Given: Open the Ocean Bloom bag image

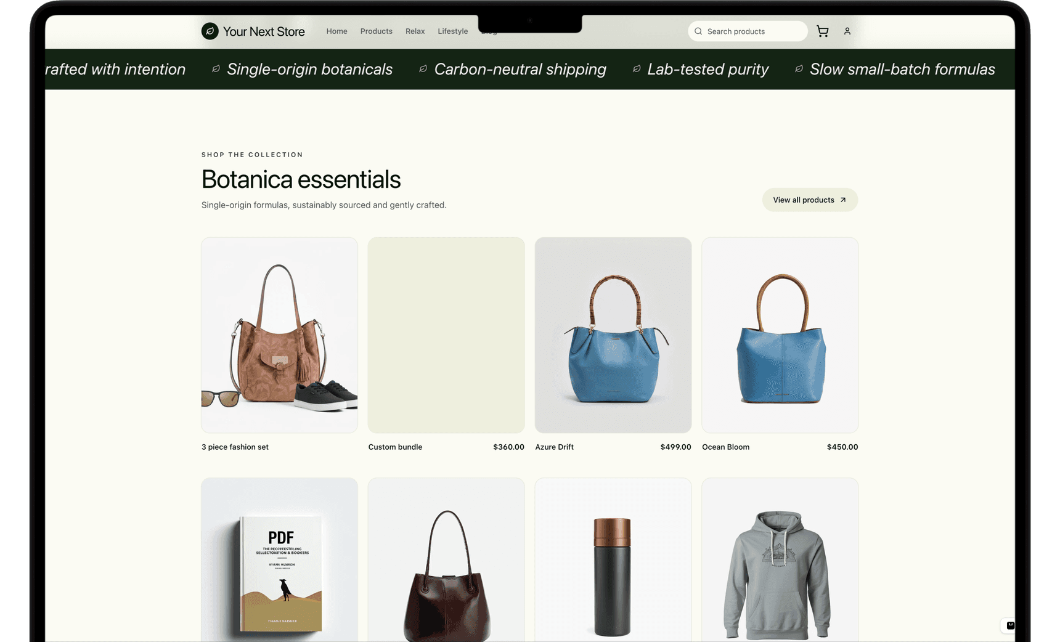Looking at the screenshot, I should pyautogui.click(x=780, y=335).
